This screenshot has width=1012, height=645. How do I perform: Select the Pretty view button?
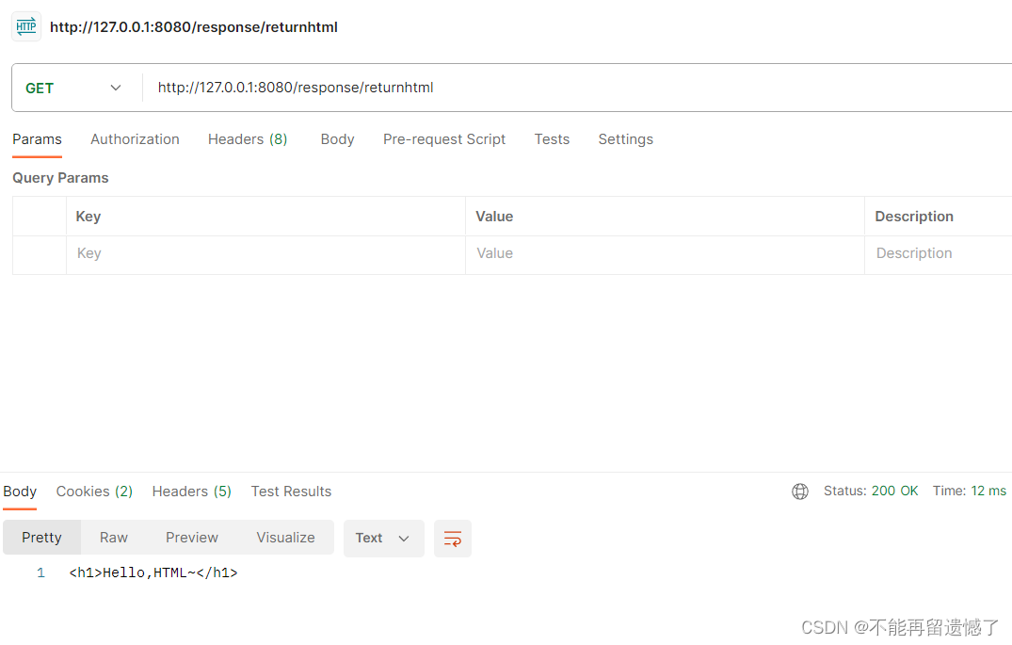click(42, 538)
